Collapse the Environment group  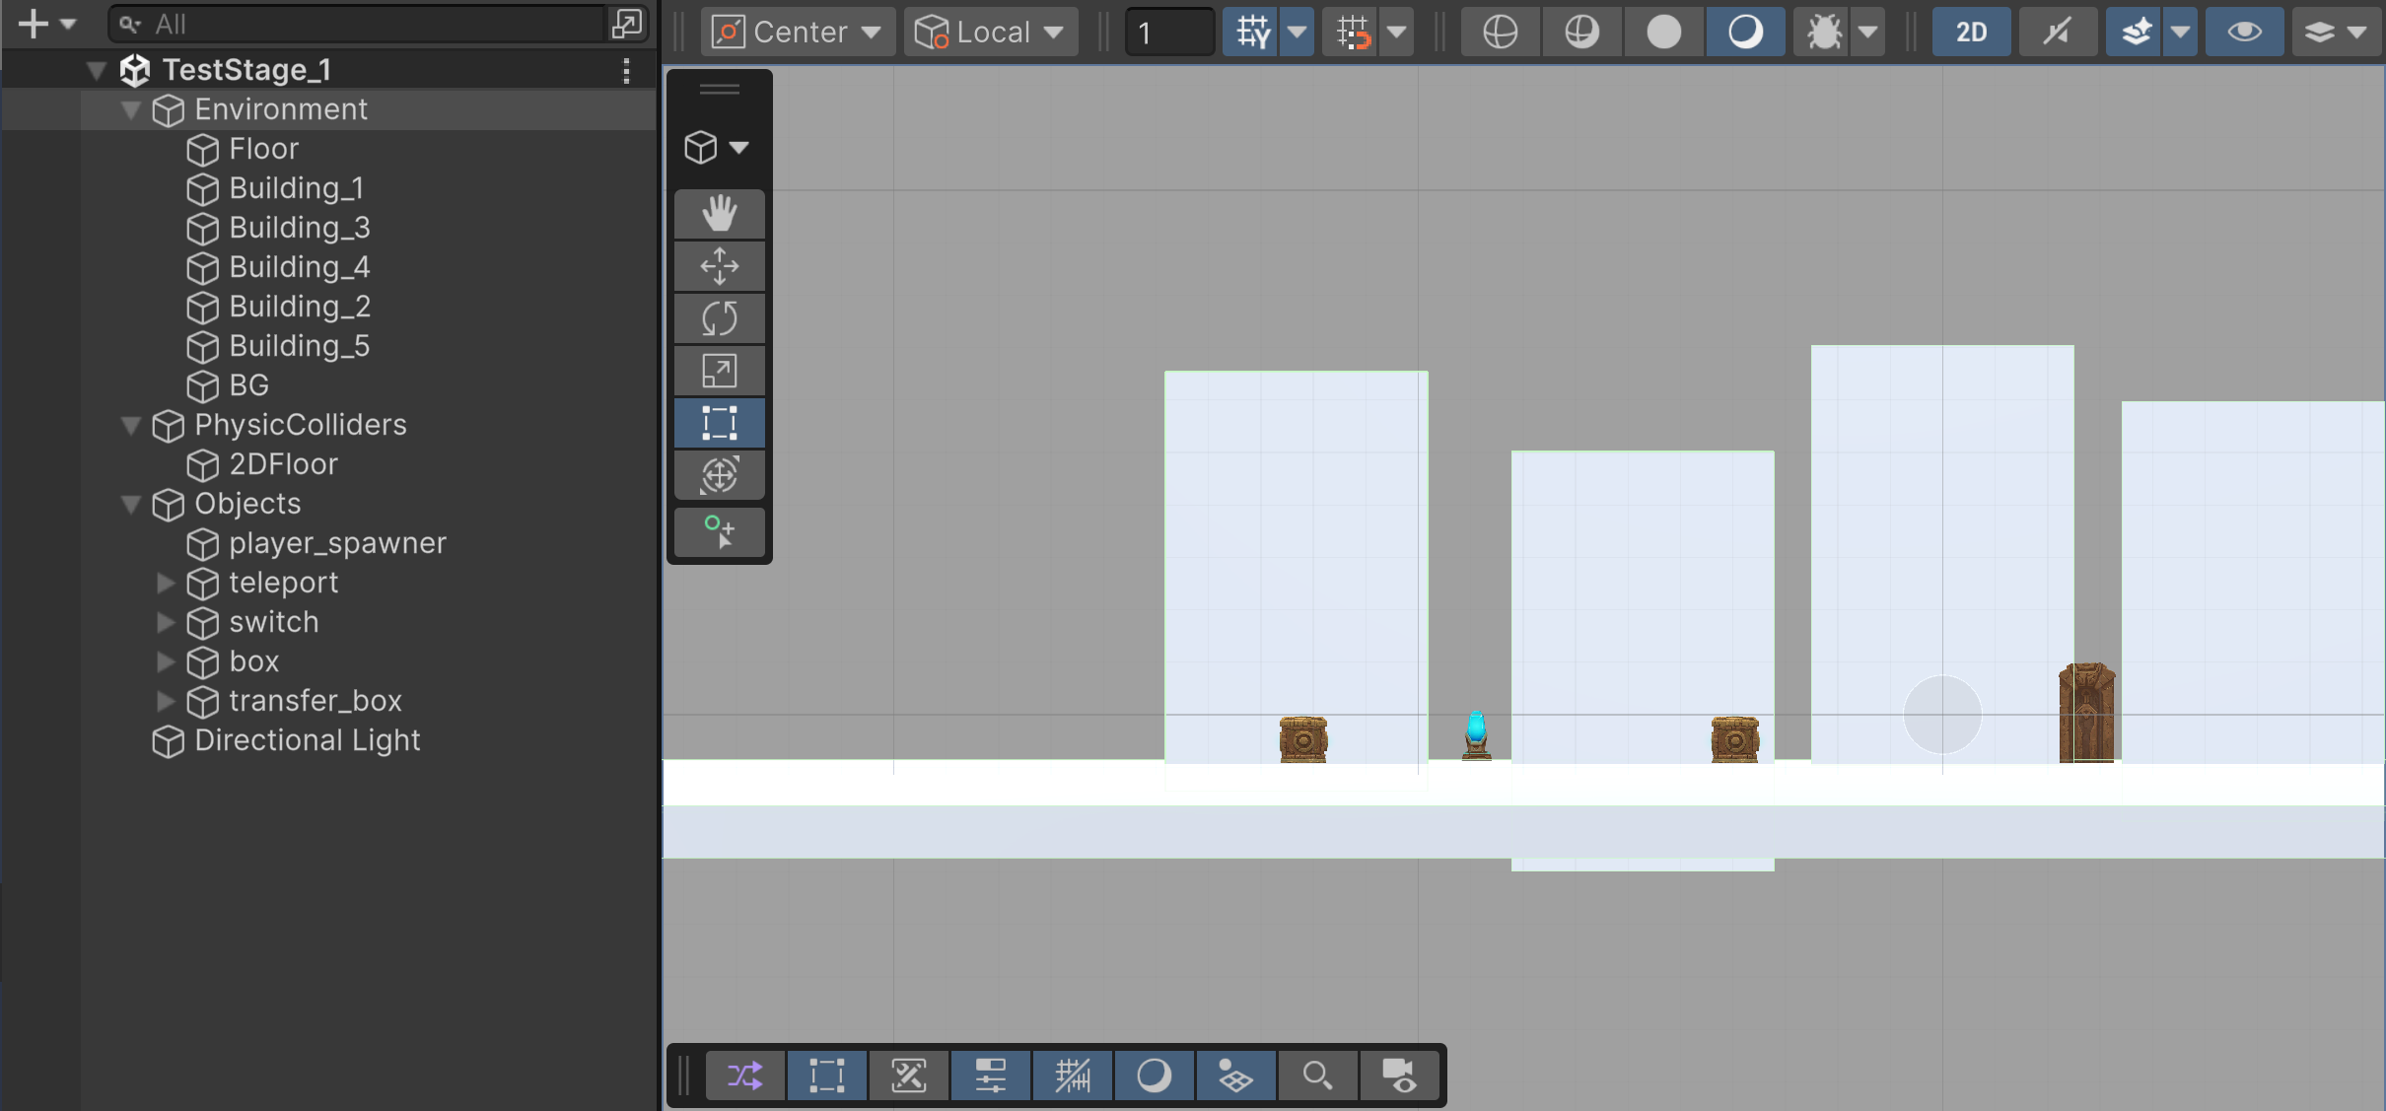[x=131, y=109]
